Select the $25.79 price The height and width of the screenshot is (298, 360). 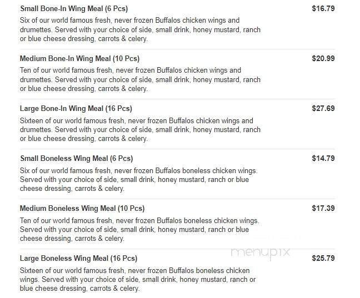click(323, 259)
